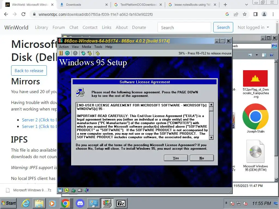Switch to the lease notesBoots Google tab
Image resolution: width=279 pixels, height=209 pixels.
192,5
